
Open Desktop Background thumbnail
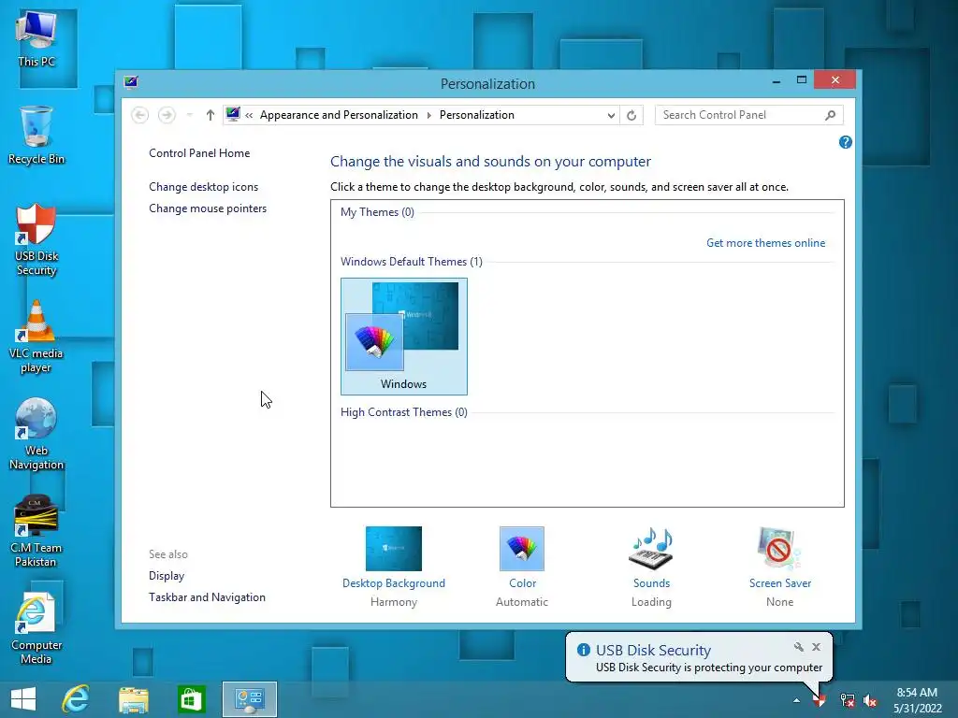coord(394,548)
